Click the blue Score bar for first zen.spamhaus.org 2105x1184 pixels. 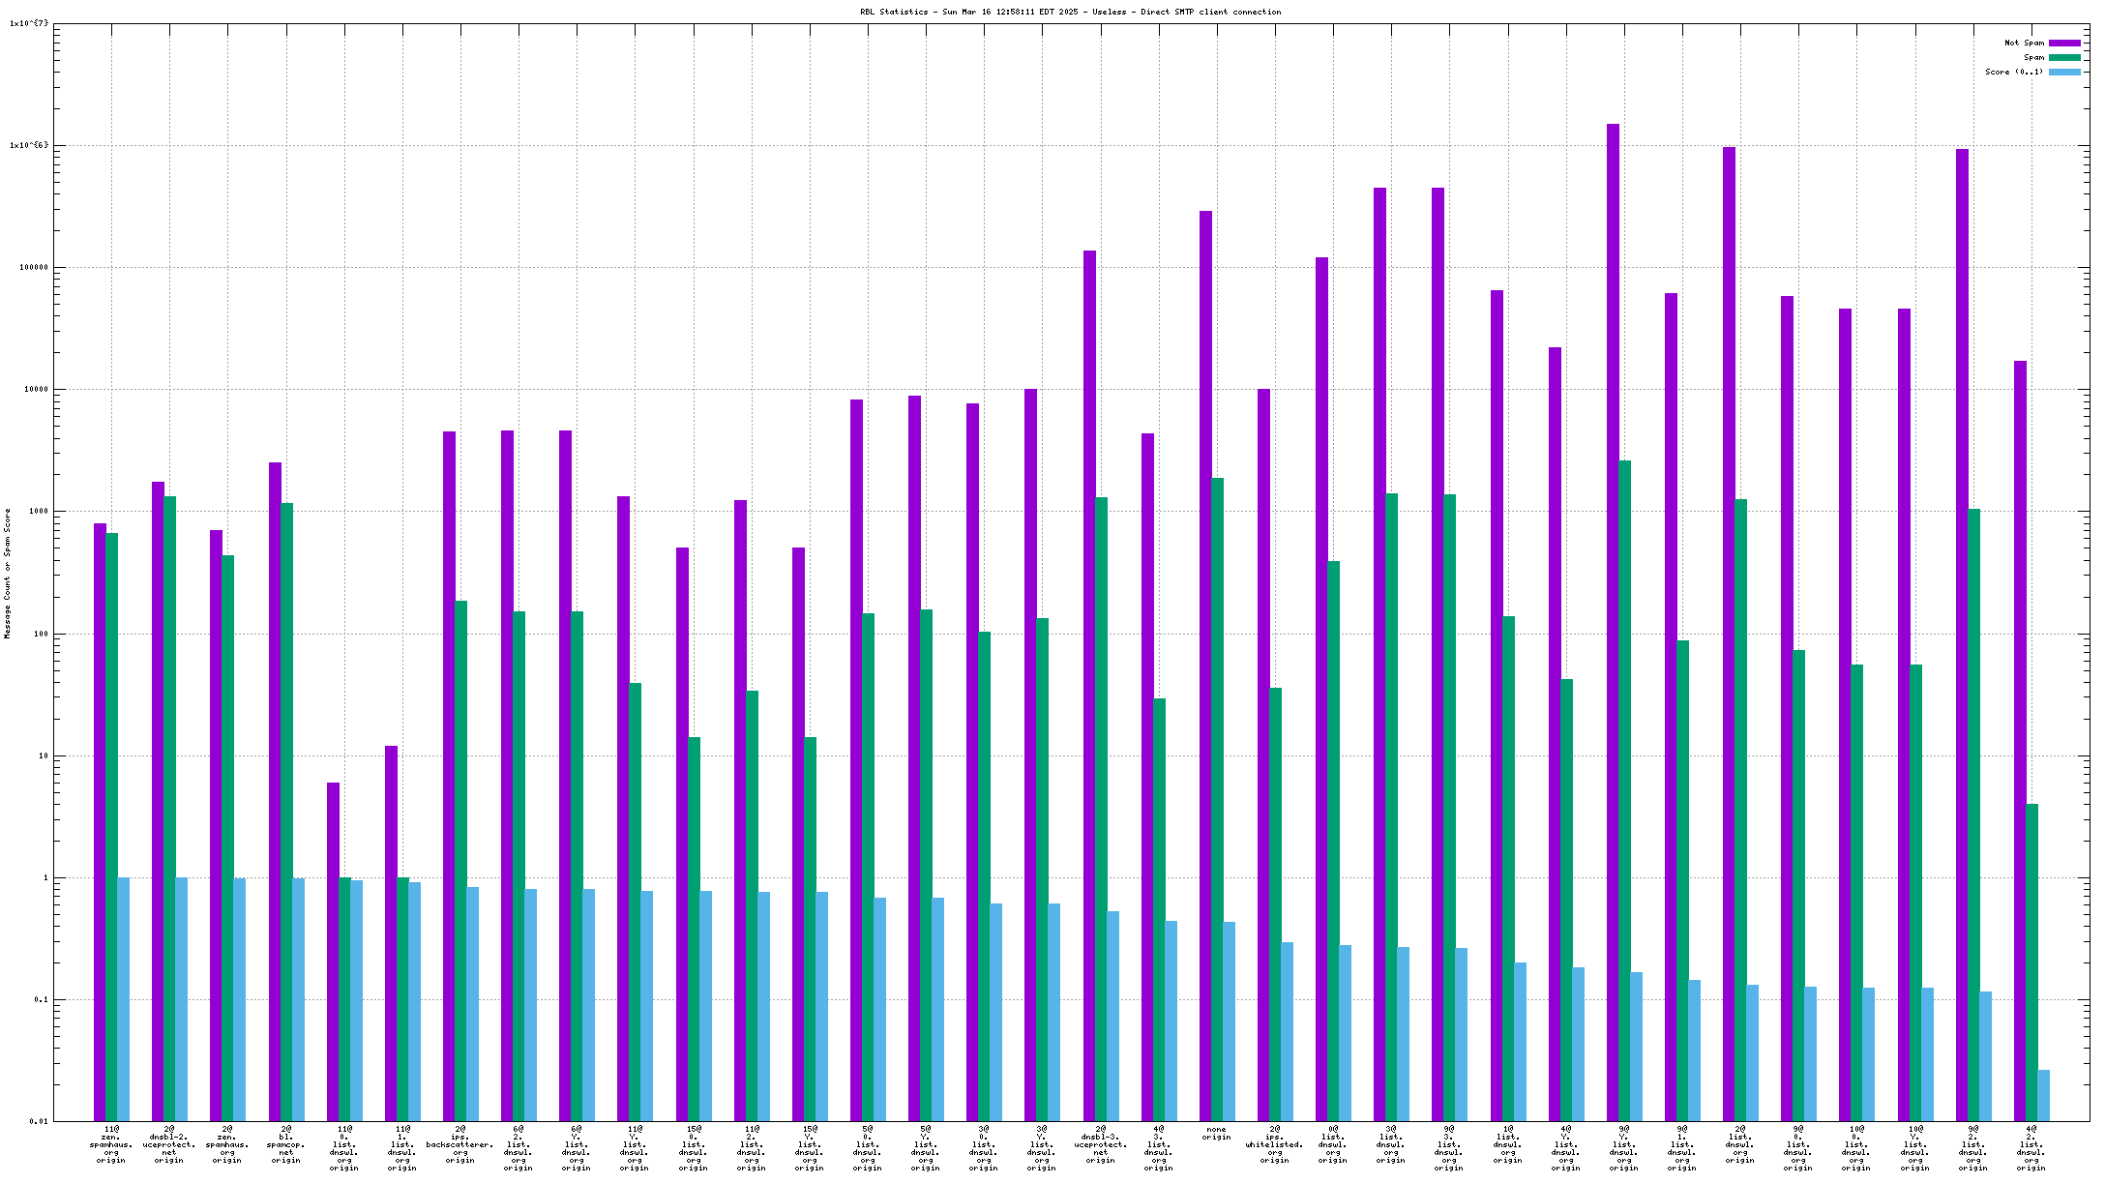click(x=124, y=998)
